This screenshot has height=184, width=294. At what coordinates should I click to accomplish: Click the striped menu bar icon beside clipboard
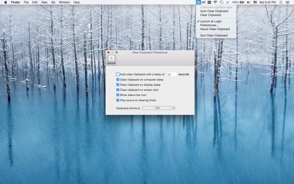click(204, 2)
